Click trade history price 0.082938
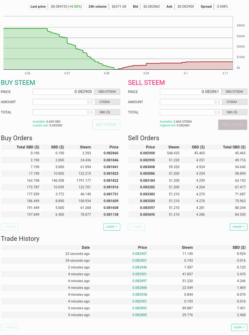The height and width of the screenshot is (335, 249). click(140, 294)
